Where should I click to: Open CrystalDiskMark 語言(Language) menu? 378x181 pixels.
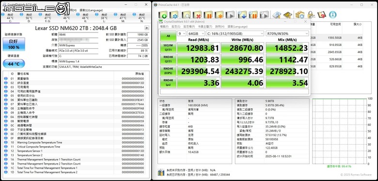click(237, 27)
